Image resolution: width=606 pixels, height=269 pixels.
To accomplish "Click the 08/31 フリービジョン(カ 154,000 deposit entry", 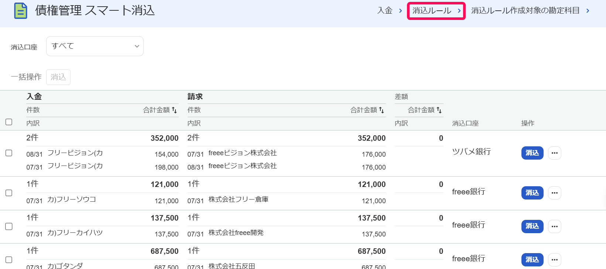I will click(102, 154).
